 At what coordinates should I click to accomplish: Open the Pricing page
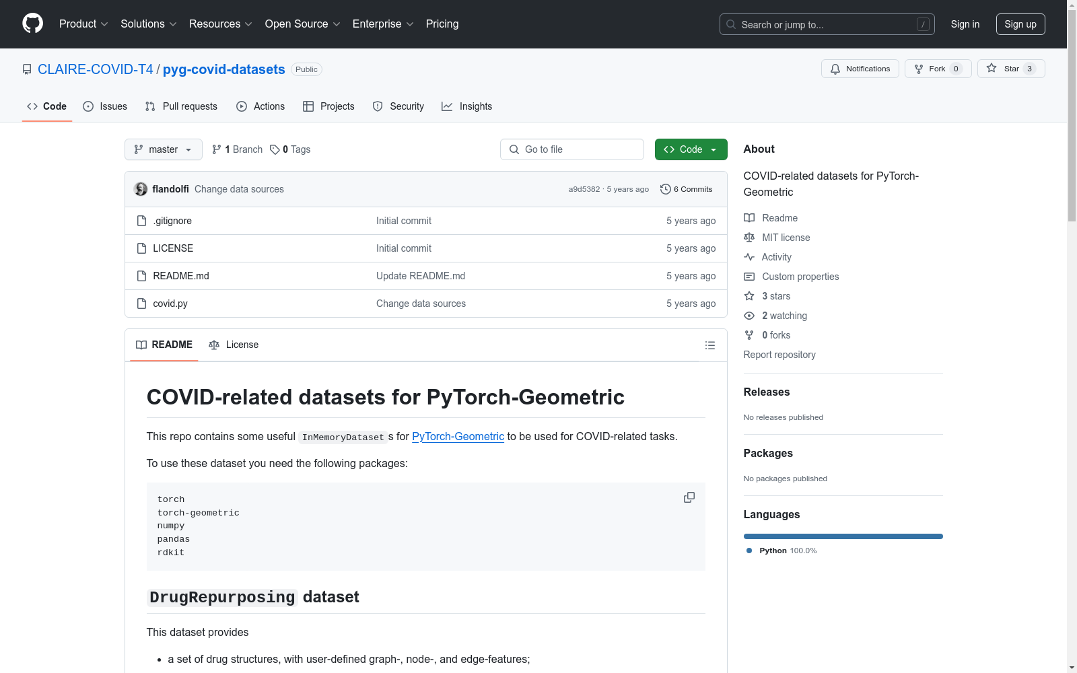[442, 24]
